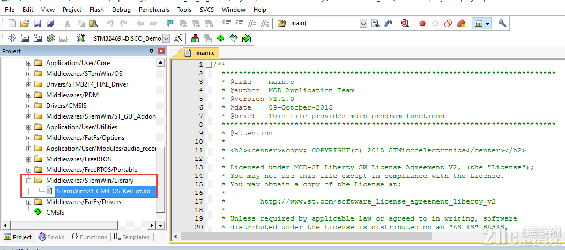Rebuild all target files icon
565x250 pixels.
tap(38, 38)
